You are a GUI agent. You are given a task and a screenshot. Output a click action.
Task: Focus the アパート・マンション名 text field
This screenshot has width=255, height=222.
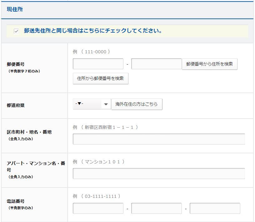(159, 173)
